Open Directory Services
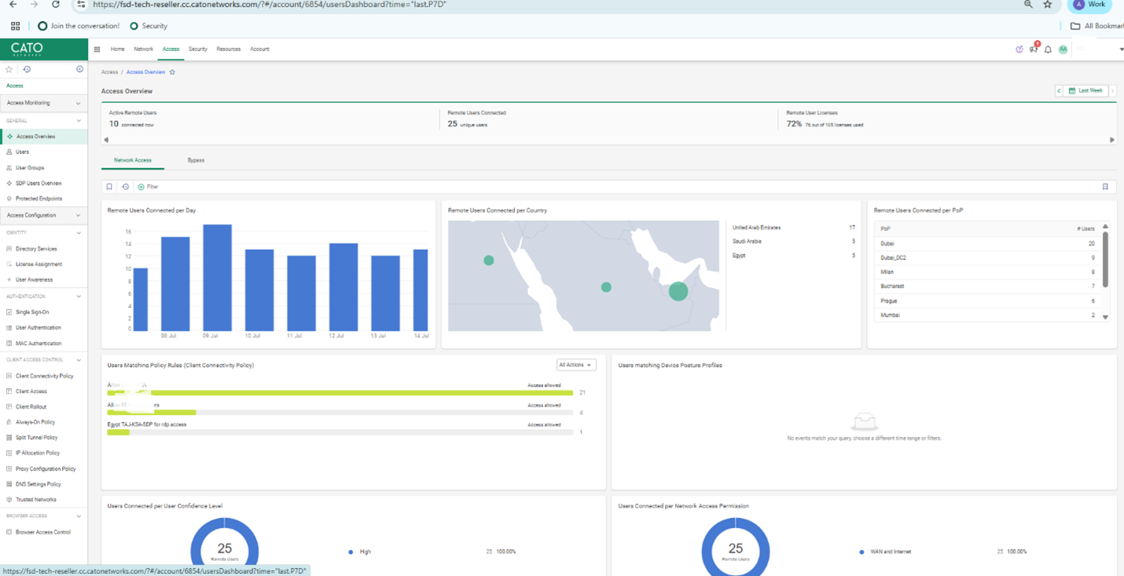 [x=36, y=249]
